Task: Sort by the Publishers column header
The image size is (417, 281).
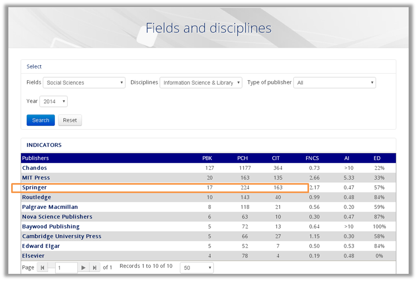Action: tap(35, 158)
